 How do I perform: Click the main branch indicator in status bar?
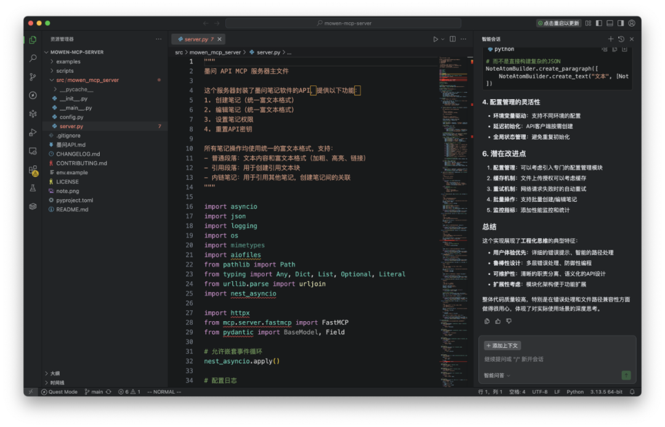[x=94, y=392]
